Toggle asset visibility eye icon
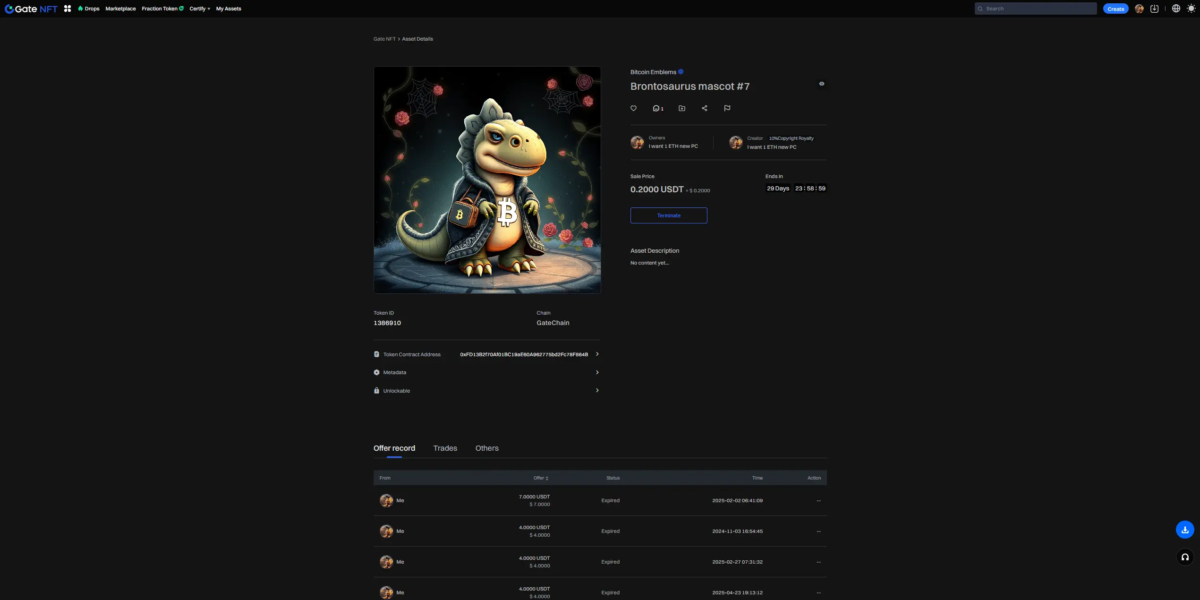The width and height of the screenshot is (1200, 600). (x=821, y=84)
